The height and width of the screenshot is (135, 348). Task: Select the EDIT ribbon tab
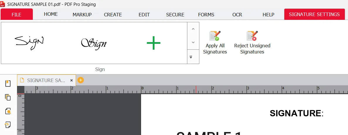point(144,15)
